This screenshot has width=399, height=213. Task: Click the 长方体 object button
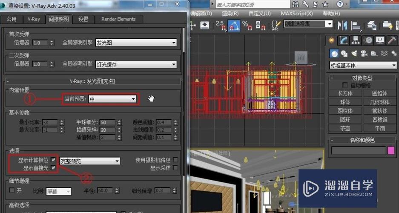(x=345, y=93)
